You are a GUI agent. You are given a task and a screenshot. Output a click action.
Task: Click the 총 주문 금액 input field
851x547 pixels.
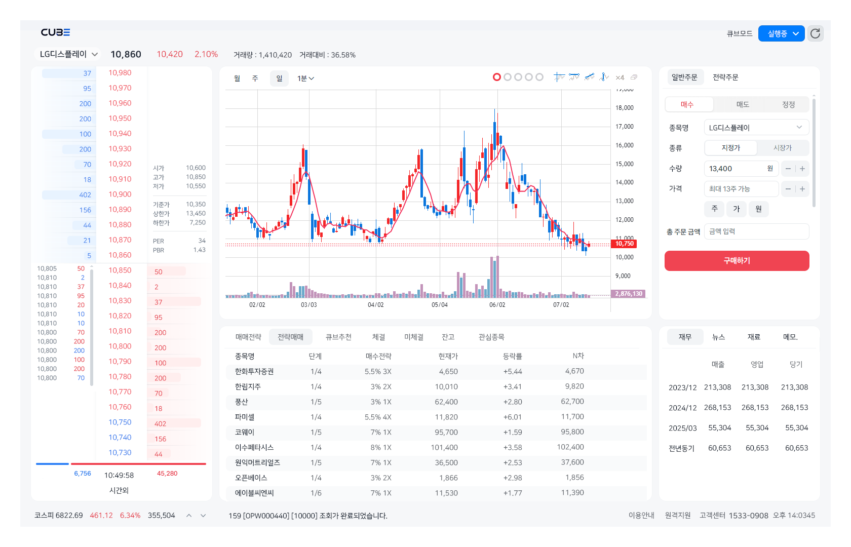757,231
